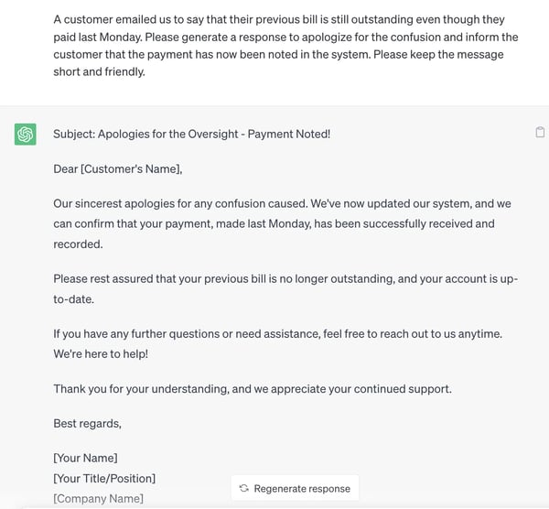
Task: Click the "Thank you for your understanding" sentence
Action: (253, 389)
